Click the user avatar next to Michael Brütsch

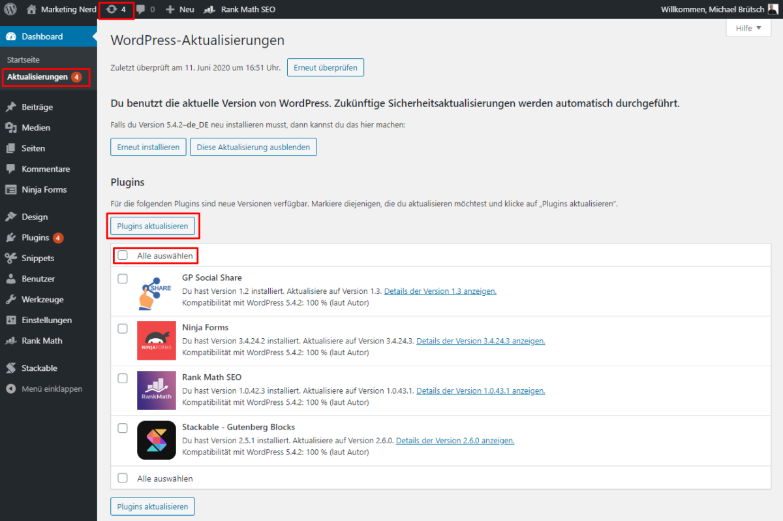pos(773,9)
